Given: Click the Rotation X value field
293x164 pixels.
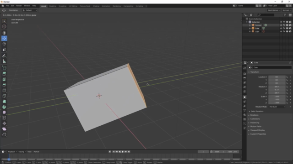Looking at the screenshot, I should click(x=277, y=87).
